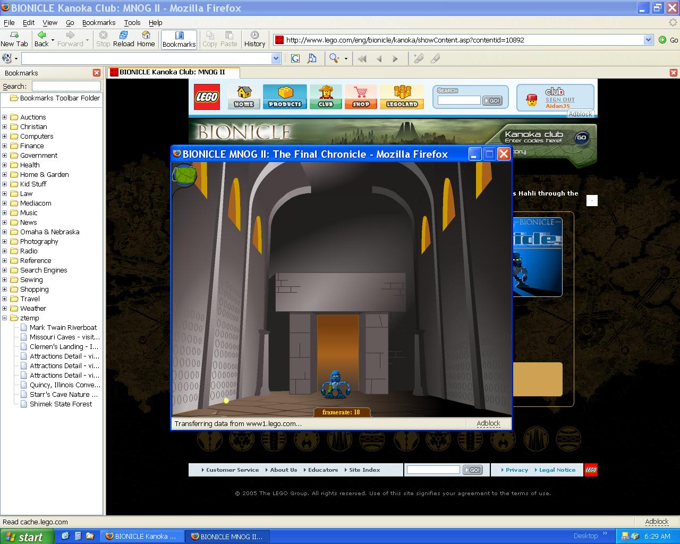Screen dimensions: 680x544
Task: Click the Kanoka club GO button
Action: [x=582, y=138]
